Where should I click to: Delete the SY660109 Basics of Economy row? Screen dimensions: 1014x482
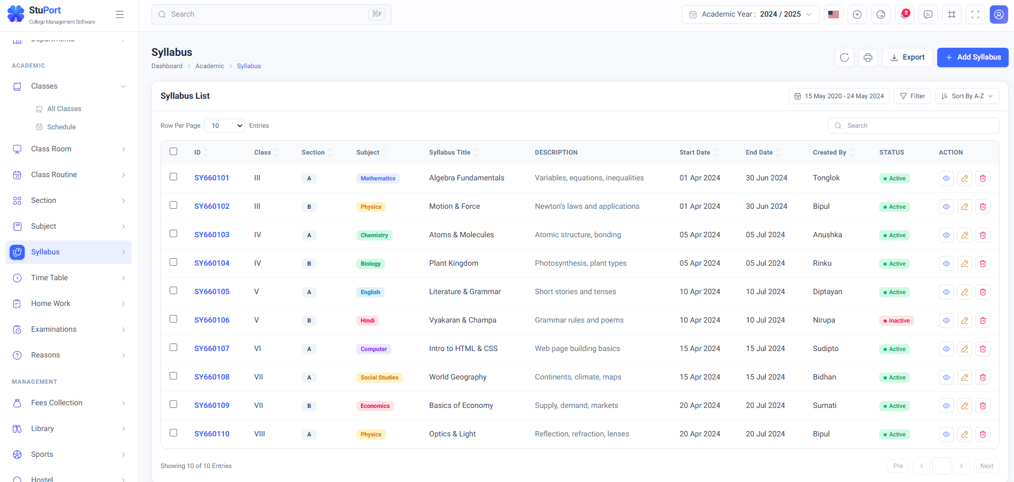coord(983,406)
